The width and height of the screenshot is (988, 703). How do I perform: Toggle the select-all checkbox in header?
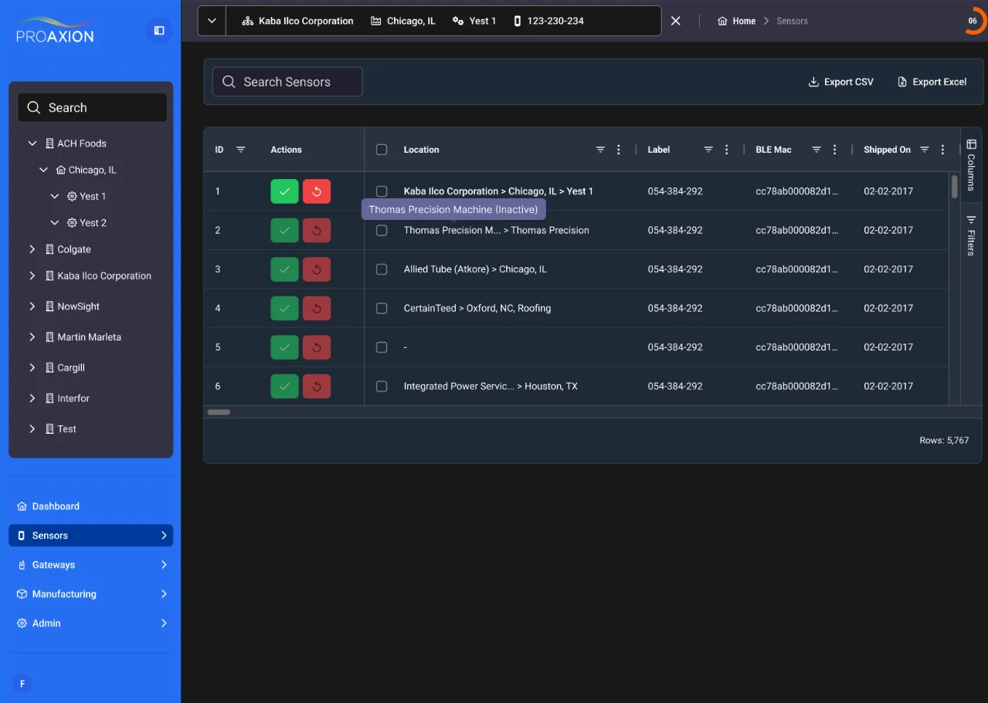[382, 150]
